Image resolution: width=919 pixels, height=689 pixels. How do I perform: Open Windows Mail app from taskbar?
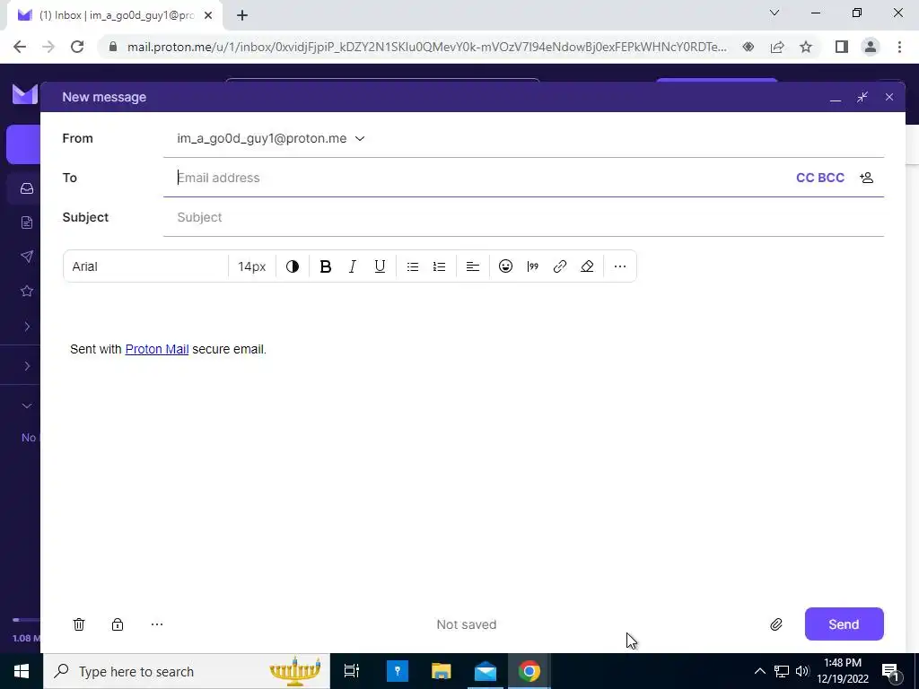[x=486, y=671]
